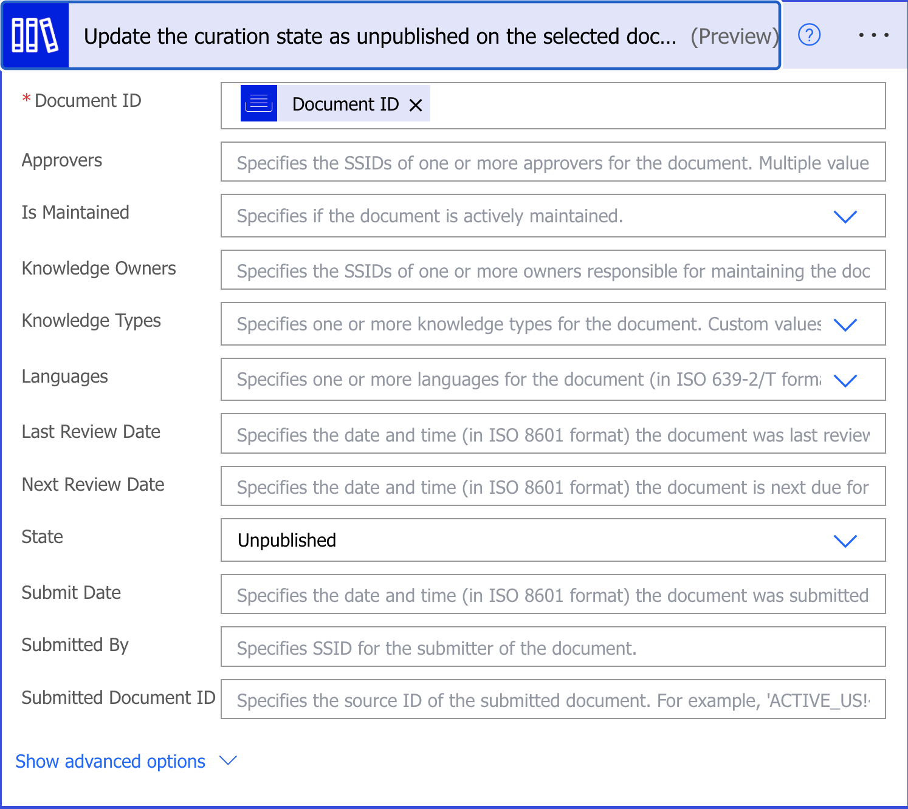Screen dimensions: 908x809
Task: Open the Knowledge Types dropdown
Action: [x=845, y=324]
